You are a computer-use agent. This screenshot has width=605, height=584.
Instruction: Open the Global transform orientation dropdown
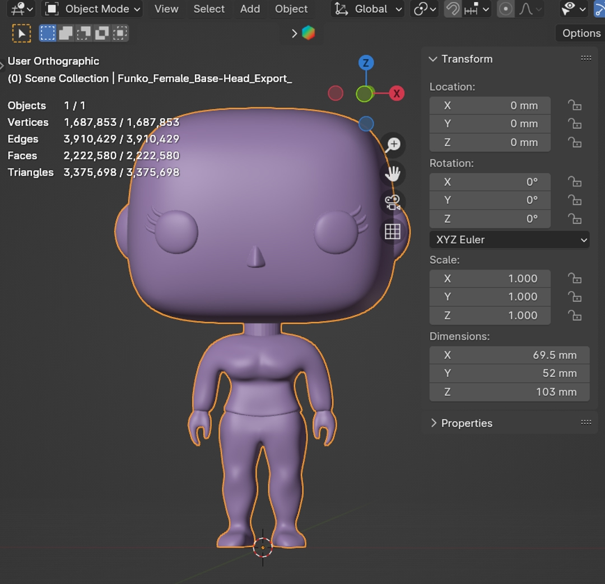369,9
